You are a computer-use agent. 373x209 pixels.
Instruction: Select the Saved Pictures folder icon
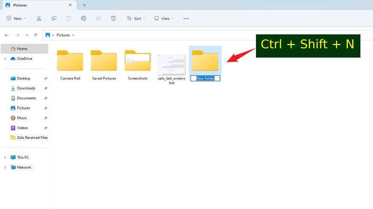104,60
